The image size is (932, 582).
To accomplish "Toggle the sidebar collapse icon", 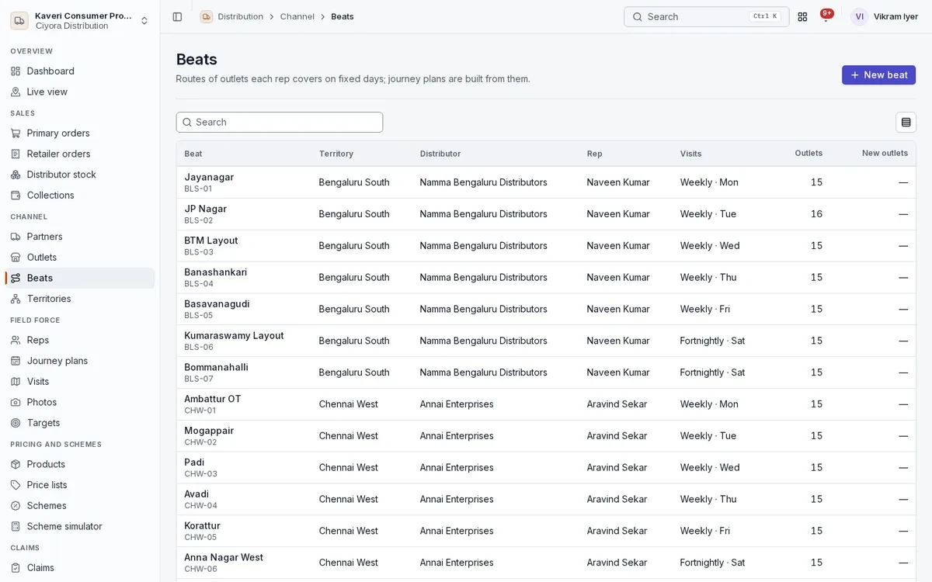I will [x=177, y=16].
